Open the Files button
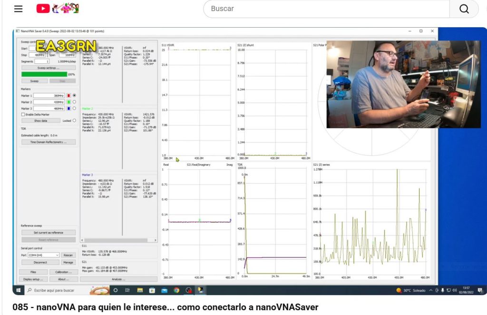The image size is (487, 315). (x=33, y=272)
